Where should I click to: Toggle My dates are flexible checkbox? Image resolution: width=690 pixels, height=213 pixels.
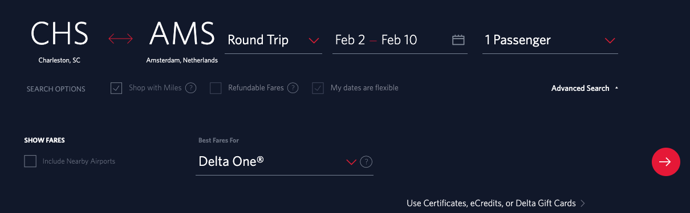[318, 88]
